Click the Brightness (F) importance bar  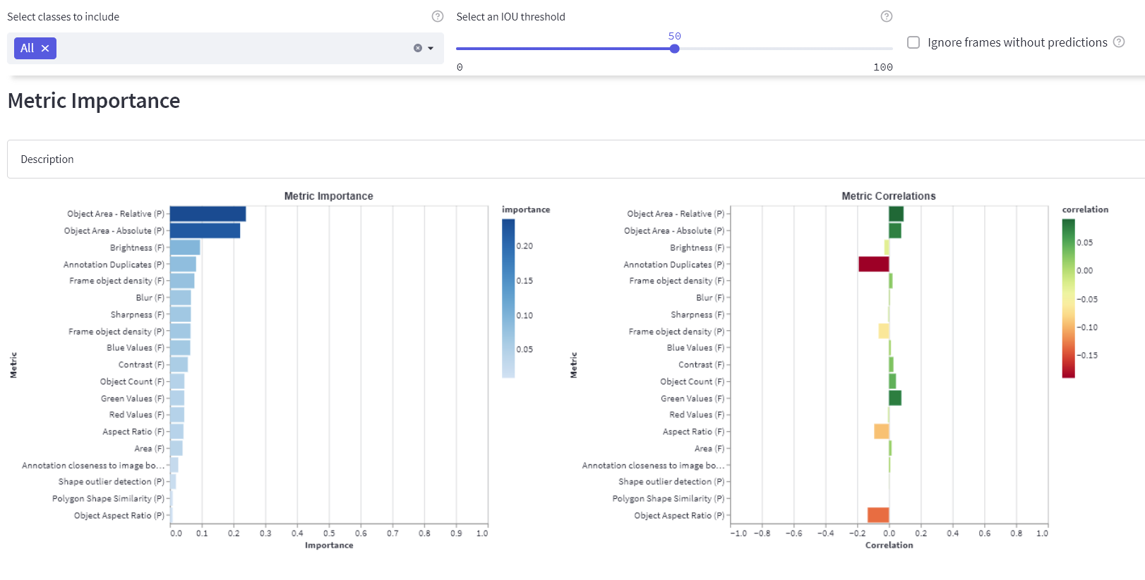click(185, 248)
